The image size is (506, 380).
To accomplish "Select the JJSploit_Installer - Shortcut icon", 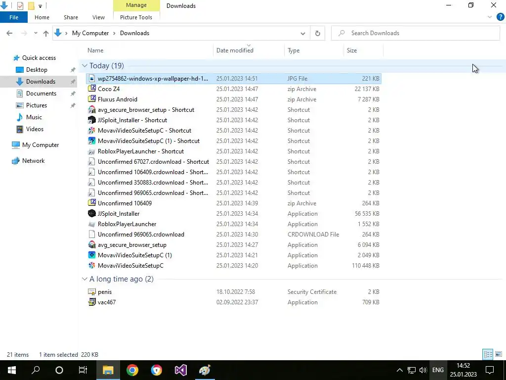I will [92, 120].
